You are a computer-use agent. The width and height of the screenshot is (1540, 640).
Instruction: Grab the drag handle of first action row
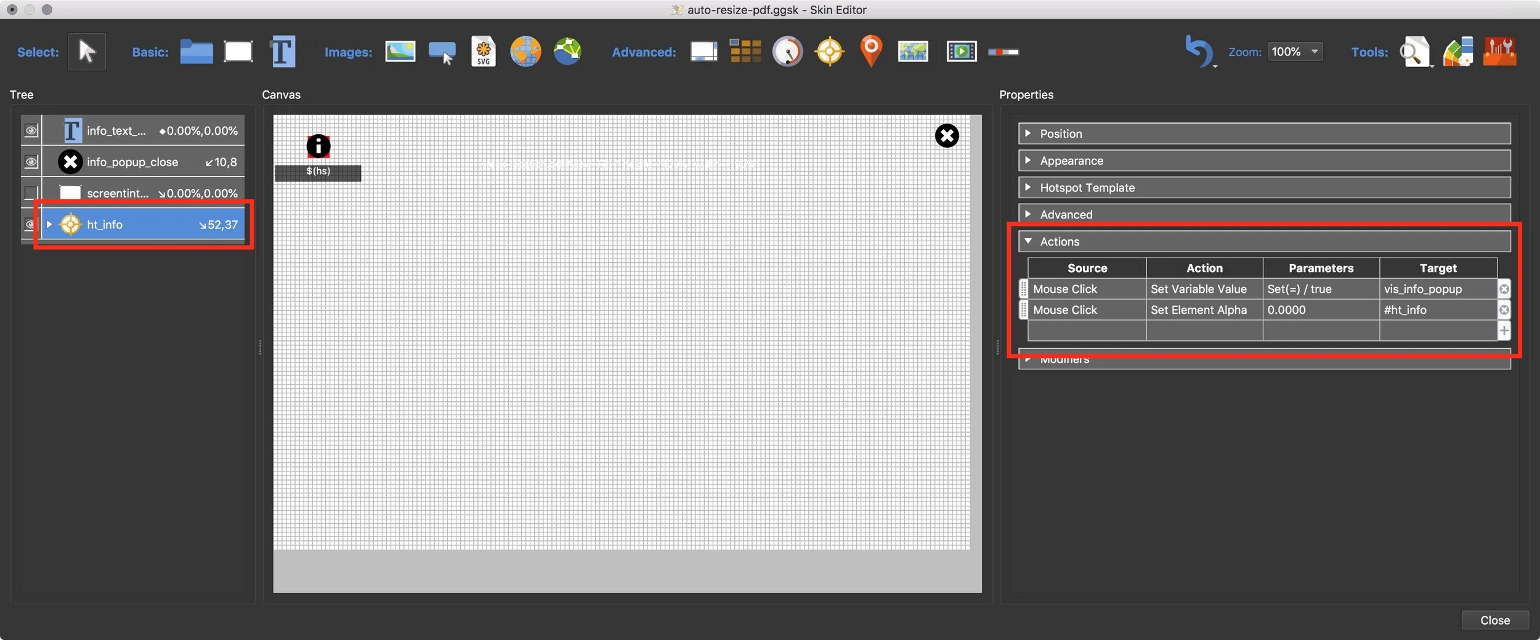1023,289
